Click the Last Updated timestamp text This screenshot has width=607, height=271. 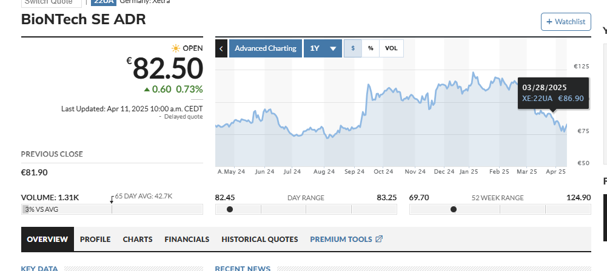coord(132,108)
